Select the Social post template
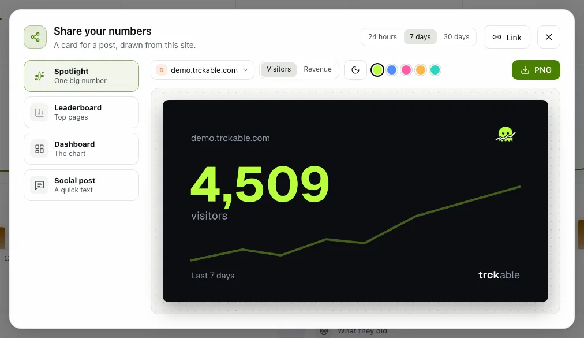This screenshot has width=584, height=338. click(x=81, y=185)
